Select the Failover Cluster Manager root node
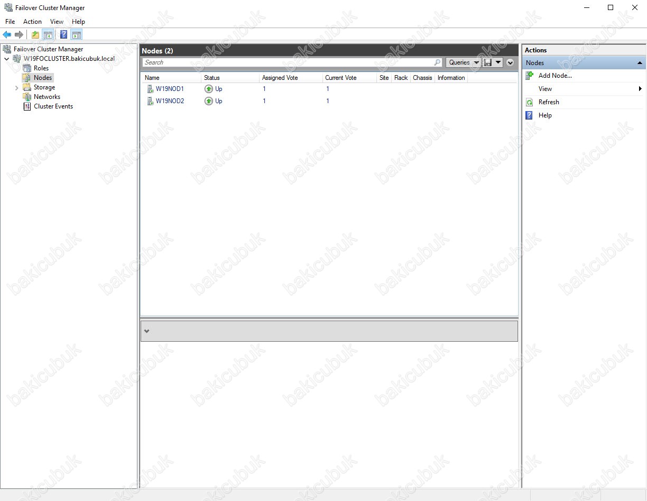647x501 pixels. pos(48,49)
